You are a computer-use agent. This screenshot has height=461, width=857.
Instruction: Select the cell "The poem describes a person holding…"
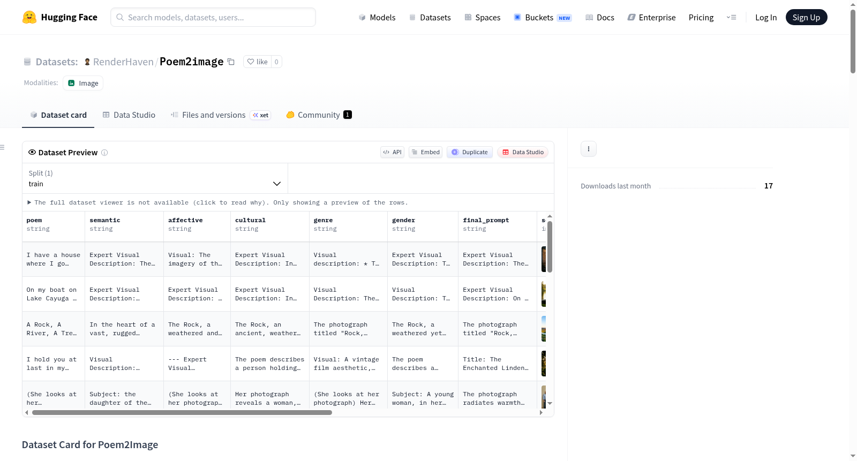point(270,364)
